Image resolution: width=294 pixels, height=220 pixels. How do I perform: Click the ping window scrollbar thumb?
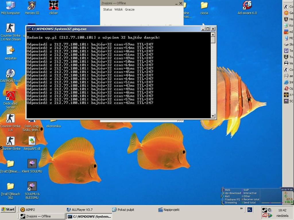coord(213,40)
